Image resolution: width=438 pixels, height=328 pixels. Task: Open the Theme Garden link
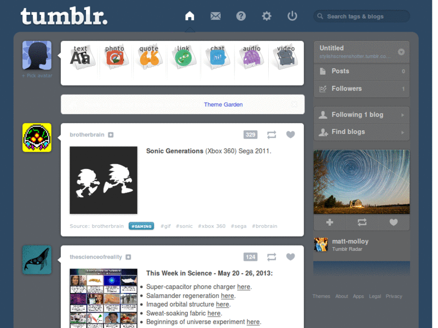pos(223,104)
